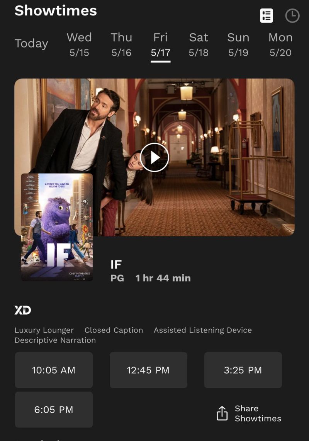This screenshot has height=441, width=309.
Task: Play the IF trailer
Action: 154,158
